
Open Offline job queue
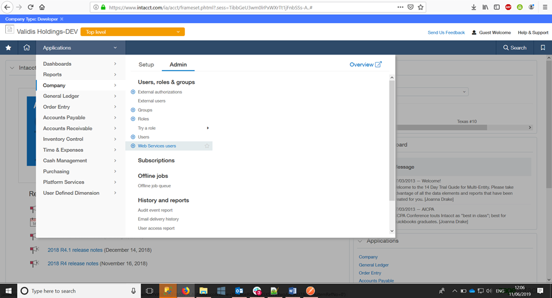click(154, 186)
